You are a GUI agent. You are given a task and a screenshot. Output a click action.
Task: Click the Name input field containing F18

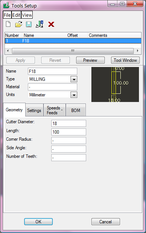52,71
